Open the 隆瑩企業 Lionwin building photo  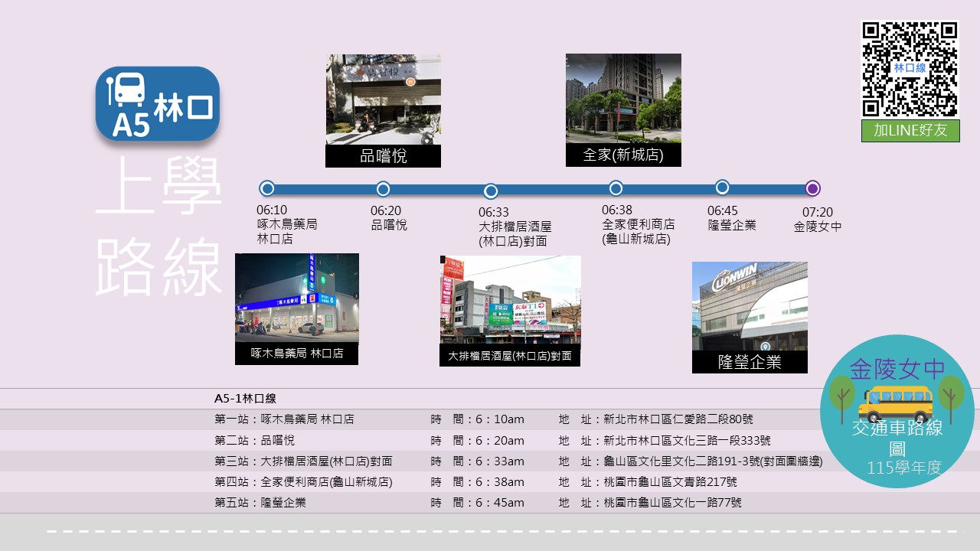[x=750, y=306]
